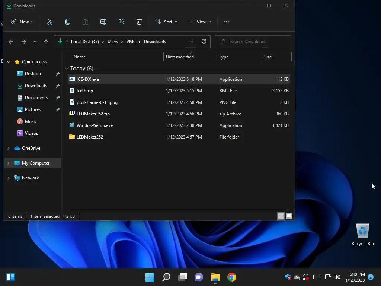
Task: Open touch keyboard tray icon
Action: (316, 277)
